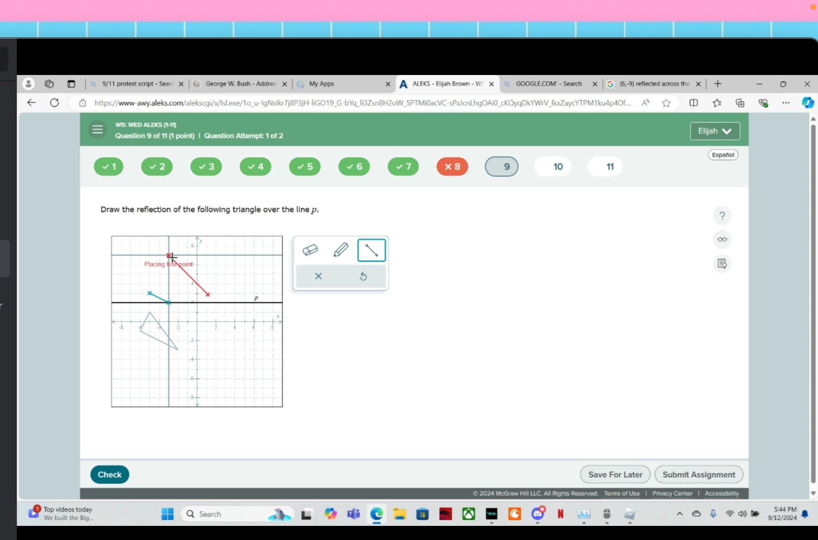Select the pencil tool in drawing palette
Image resolution: width=818 pixels, height=540 pixels.
click(x=341, y=250)
